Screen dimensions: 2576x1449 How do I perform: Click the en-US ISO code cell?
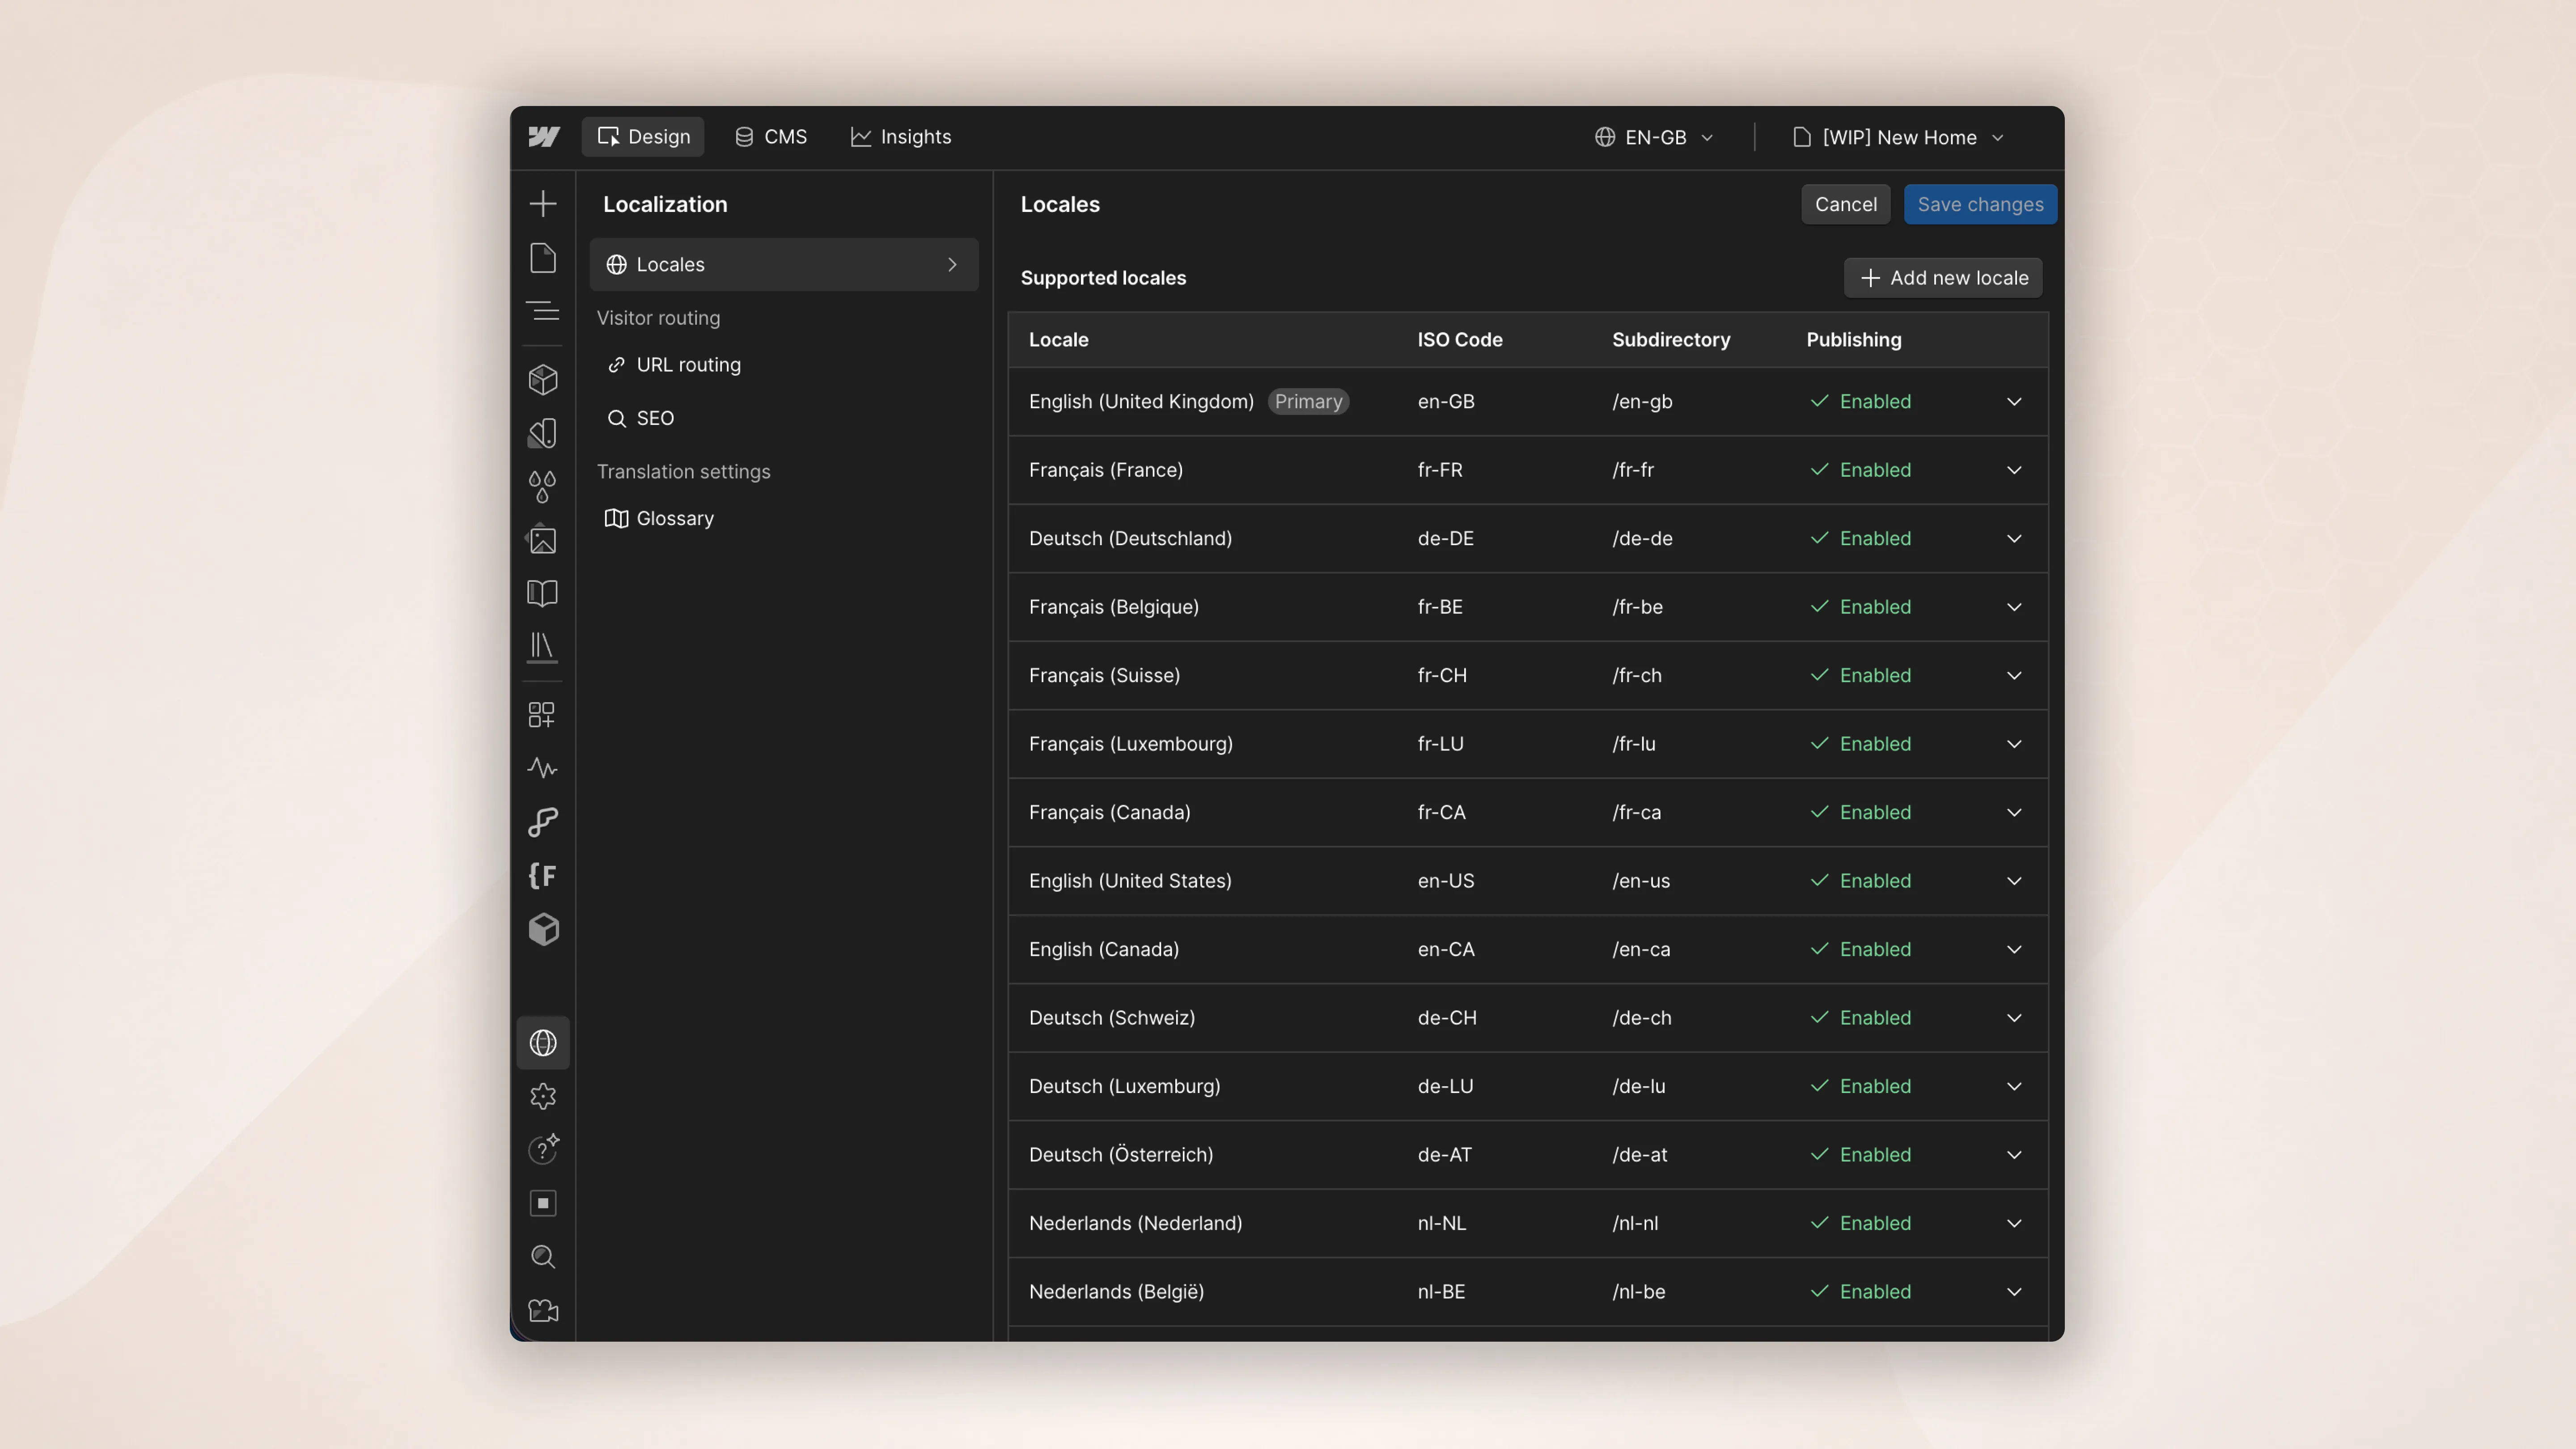(x=1445, y=881)
